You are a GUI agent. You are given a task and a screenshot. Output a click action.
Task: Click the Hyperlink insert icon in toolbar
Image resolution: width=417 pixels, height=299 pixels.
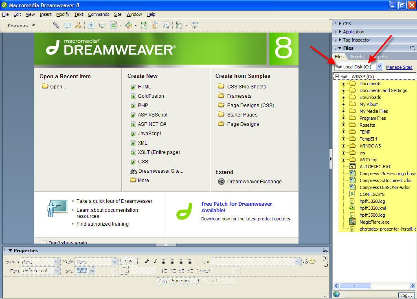point(56,25)
